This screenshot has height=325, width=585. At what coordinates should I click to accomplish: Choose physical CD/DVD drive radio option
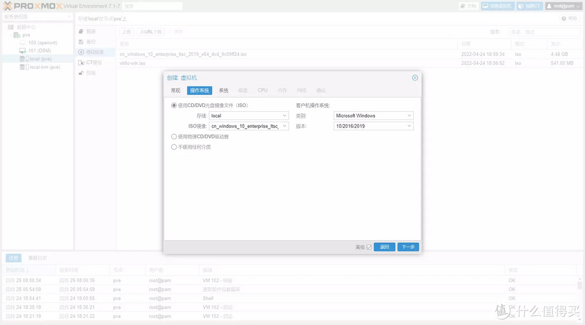(x=174, y=137)
